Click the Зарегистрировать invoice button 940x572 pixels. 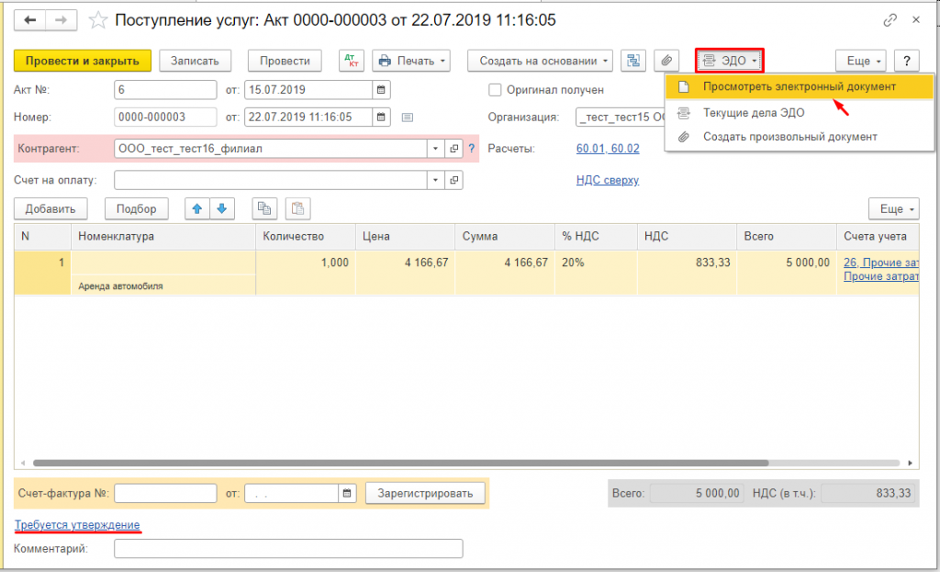(x=425, y=494)
